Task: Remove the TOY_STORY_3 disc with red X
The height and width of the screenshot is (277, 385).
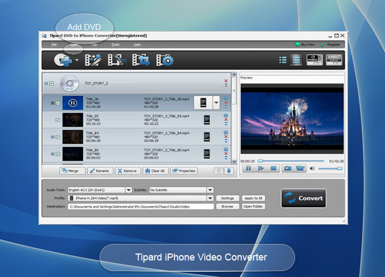Action: pyautogui.click(x=226, y=81)
